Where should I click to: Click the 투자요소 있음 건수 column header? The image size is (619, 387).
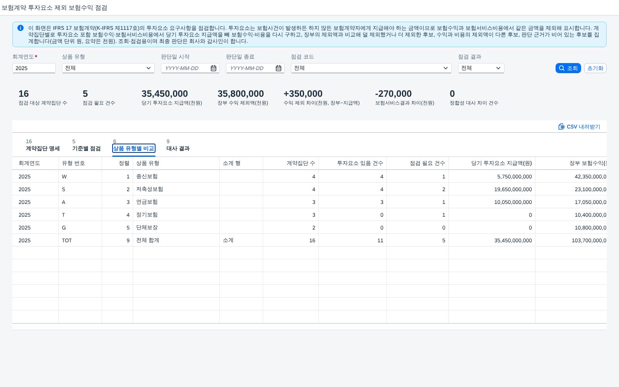click(x=353, y=163)
